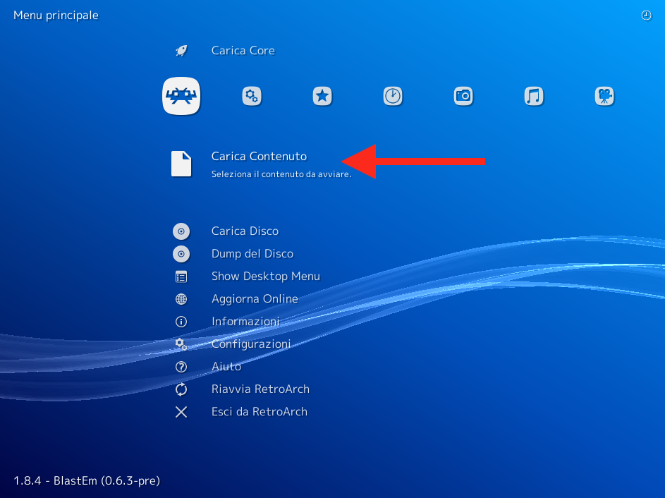665x498 pixels.
Task: Click the info icon beside Informazioni
Action: pyautogui.click(x=181, y=322)
